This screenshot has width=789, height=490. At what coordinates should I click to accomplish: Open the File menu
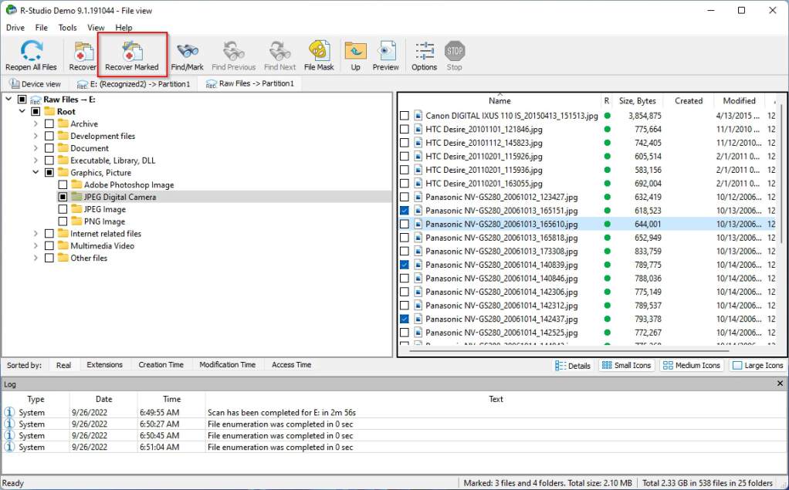point(41,28)
